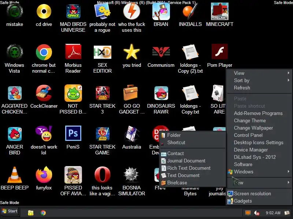Open the Start menu button
This screenshot has height=219, width=293.
coord(10,211)
